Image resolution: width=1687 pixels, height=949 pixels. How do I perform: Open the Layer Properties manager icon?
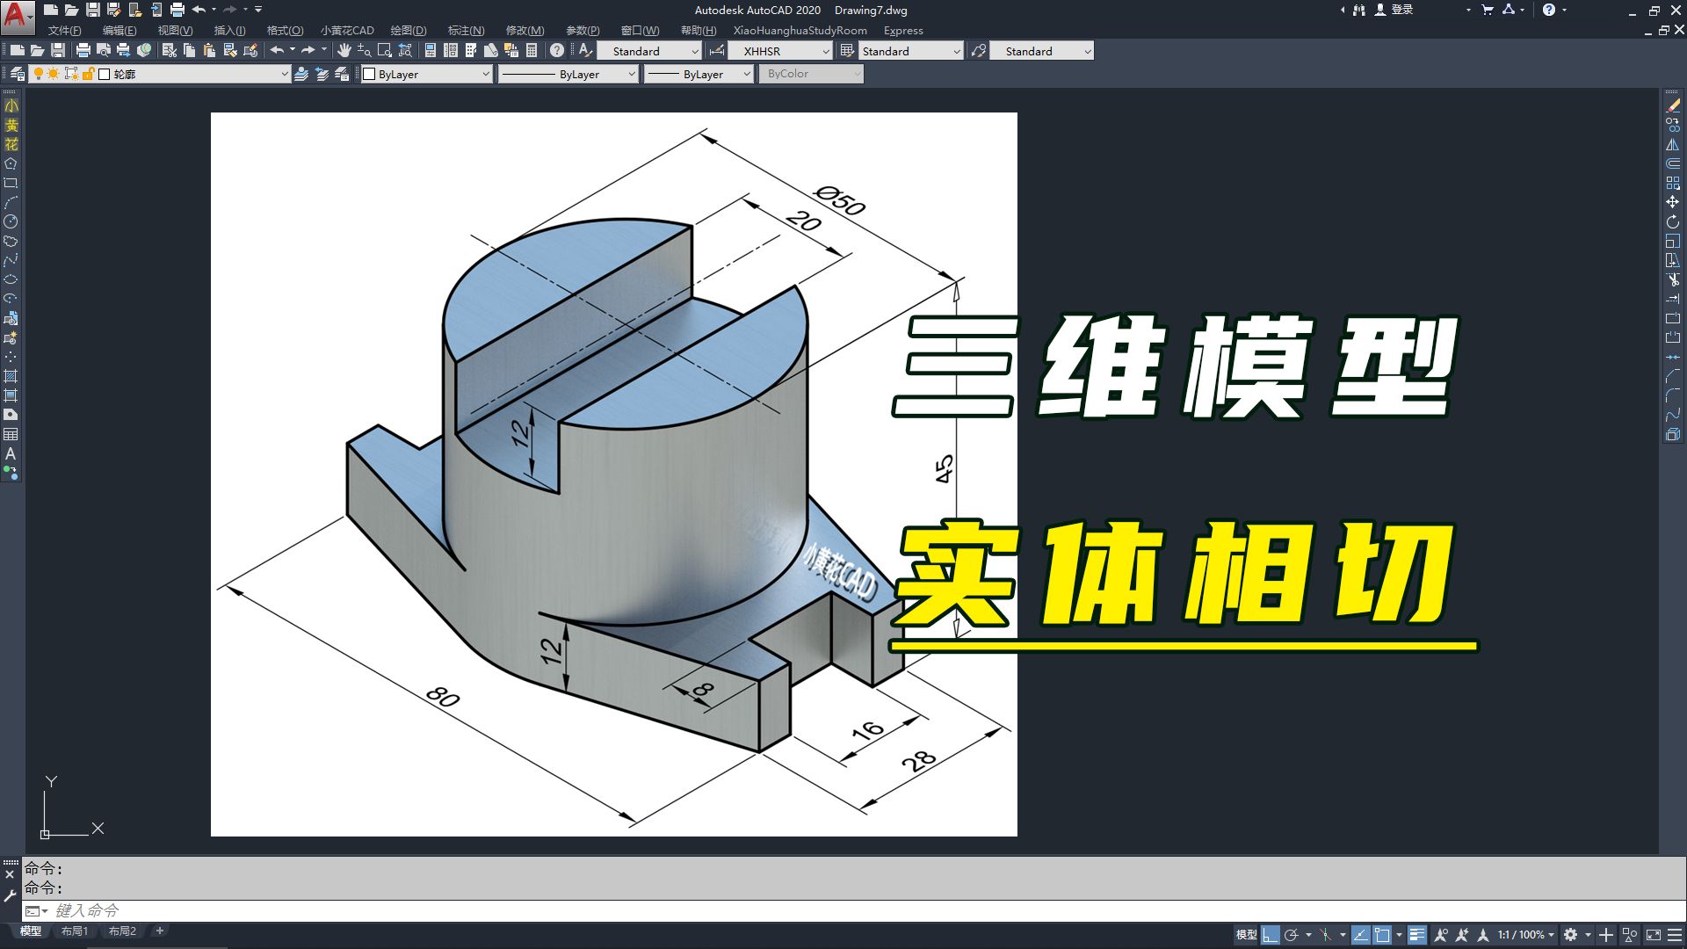coord(17,74)
